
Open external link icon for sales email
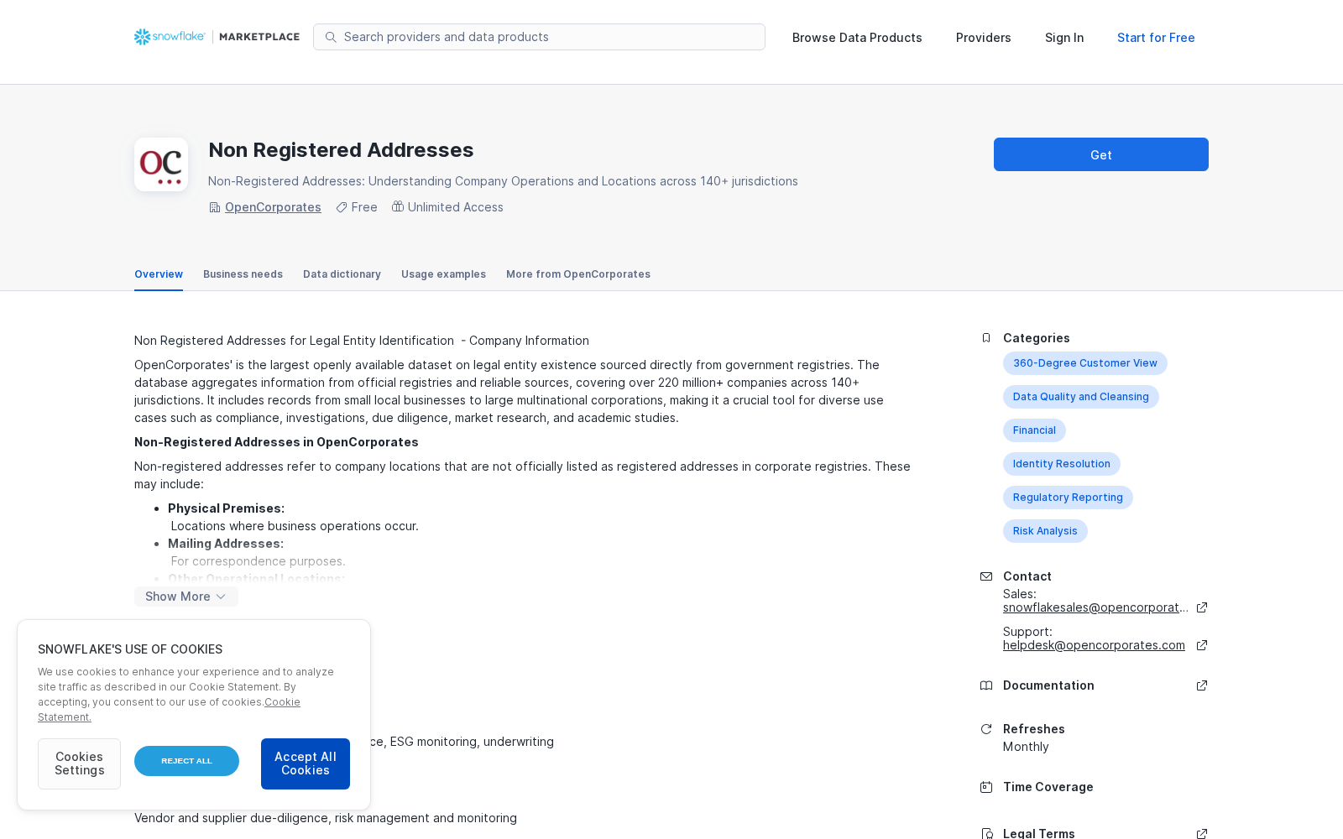pos(1202,607)
